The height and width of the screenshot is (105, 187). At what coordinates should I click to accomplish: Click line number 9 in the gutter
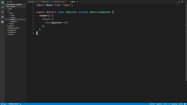click(x=33, y=33)
